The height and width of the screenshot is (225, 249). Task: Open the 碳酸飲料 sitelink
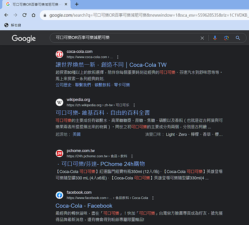[x=103, y=85]
